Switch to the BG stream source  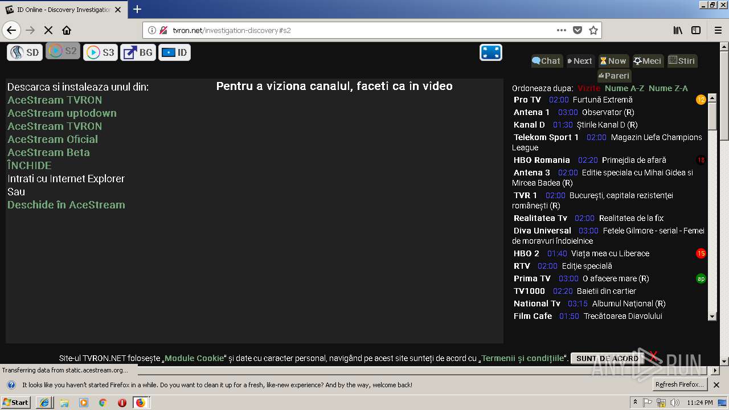138,52
